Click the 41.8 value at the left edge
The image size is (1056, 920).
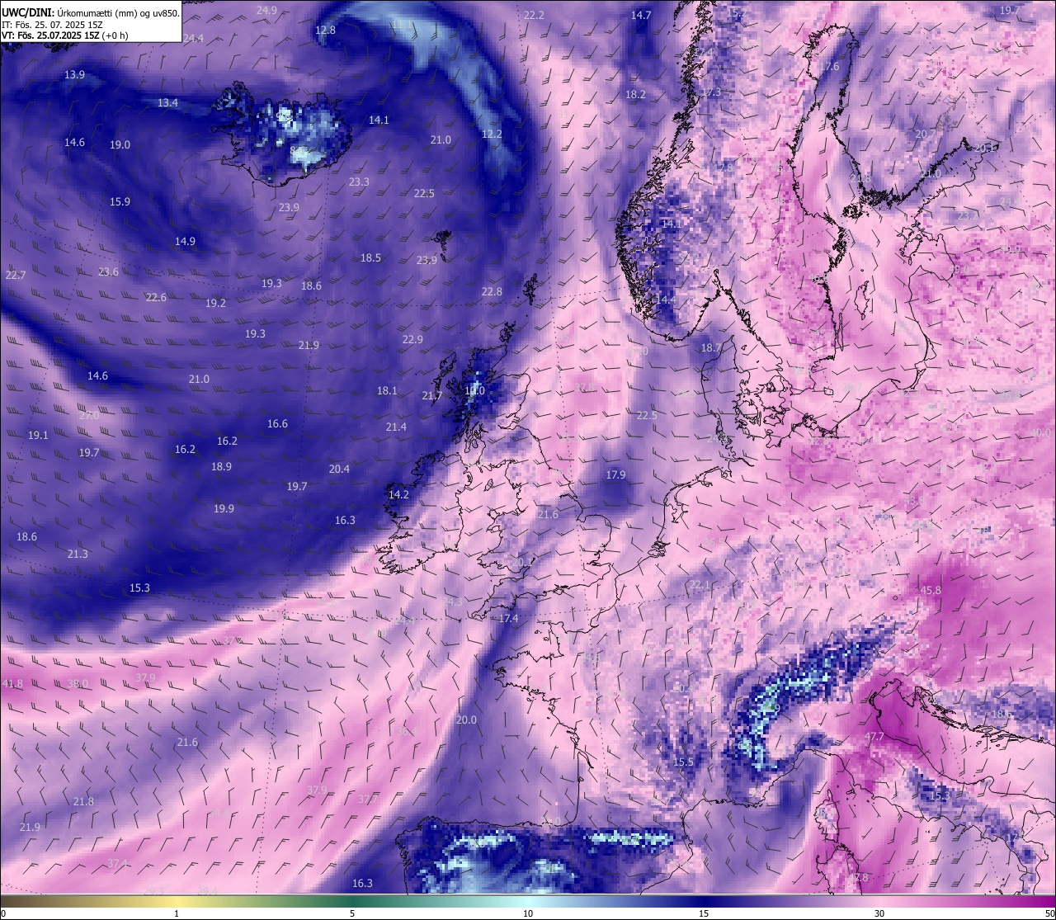pyautogui.click(x=12, y=683)
